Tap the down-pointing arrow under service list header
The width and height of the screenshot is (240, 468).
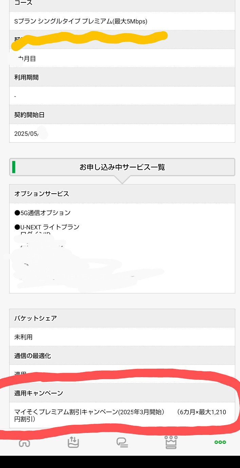point(122,180)
